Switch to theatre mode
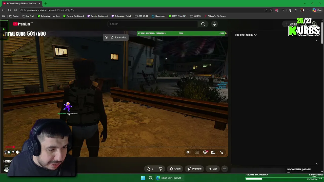 click(213, 152)
